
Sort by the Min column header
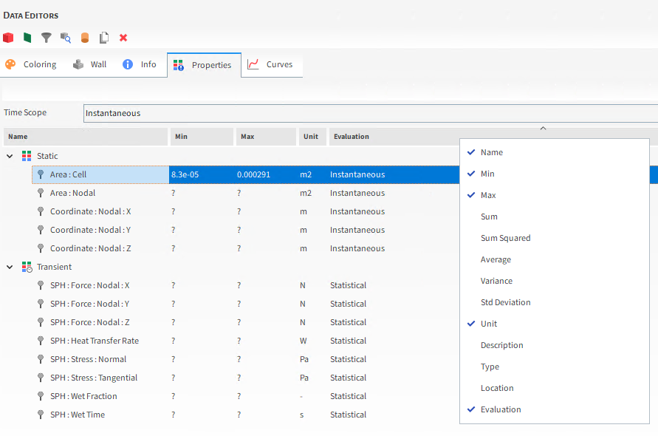pyautogui.click(x=202, y=137)
